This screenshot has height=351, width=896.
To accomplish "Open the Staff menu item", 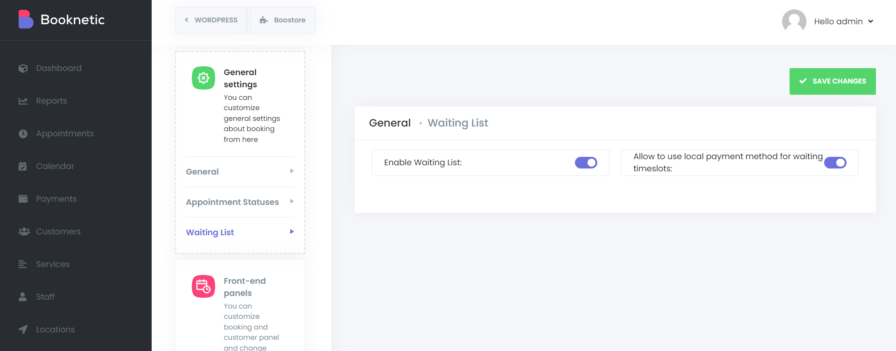I will click(x=45, y=297).
